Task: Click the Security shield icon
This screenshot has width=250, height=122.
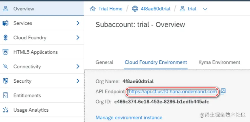Action: tap(5, 81)
